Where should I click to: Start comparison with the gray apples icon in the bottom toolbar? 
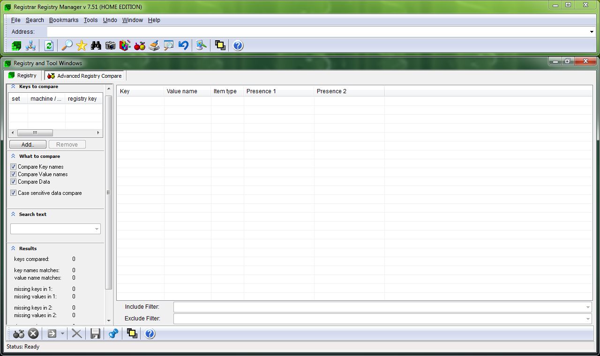pyautogui.click(x=19, y=334)
